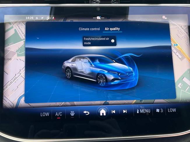Tap the car illustration in Air quality view

(x=99, y=71)
